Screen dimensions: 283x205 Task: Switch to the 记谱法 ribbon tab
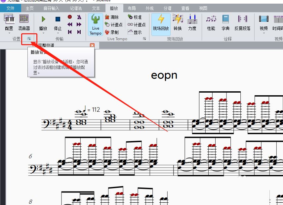point(76,8)
